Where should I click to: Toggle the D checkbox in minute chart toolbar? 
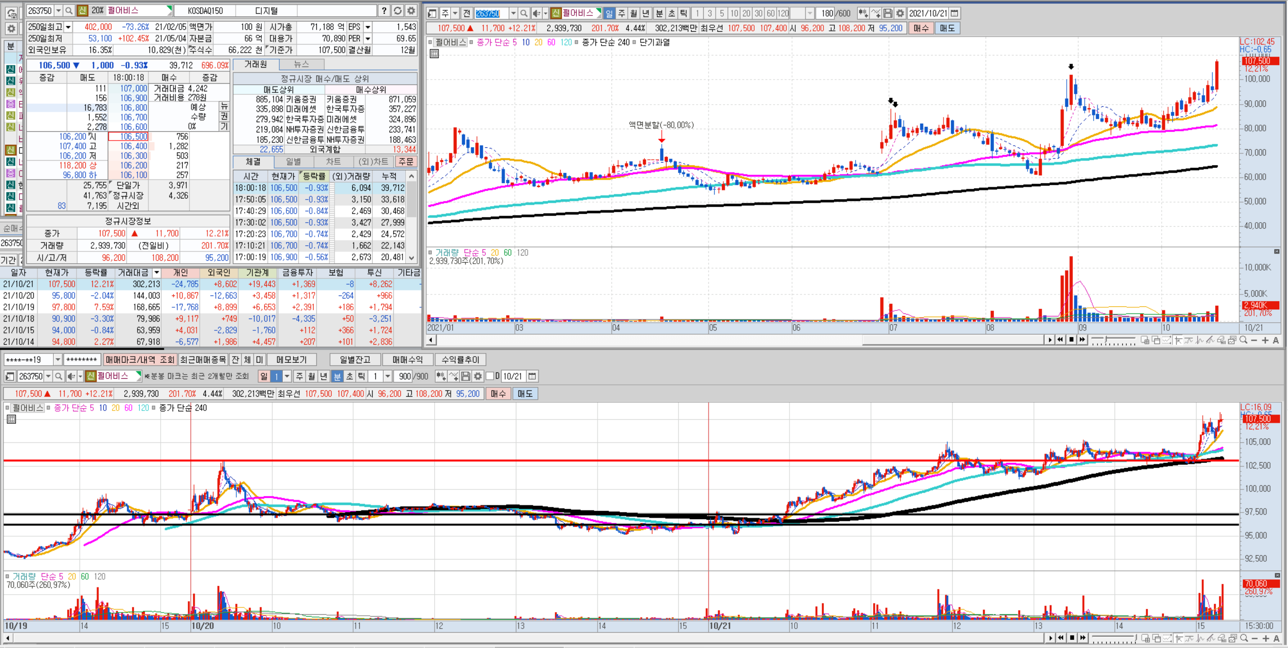490,377
